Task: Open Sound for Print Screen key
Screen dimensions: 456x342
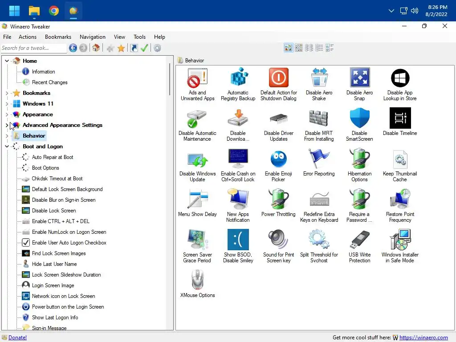Action: pos(279,246)
